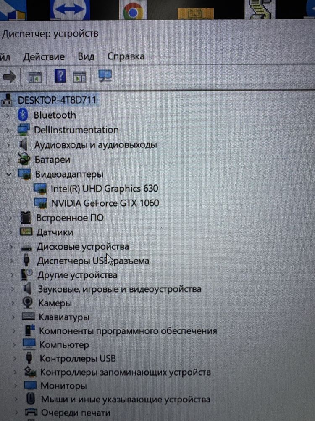Click the Компьютер monitor icon

(29, 344)
